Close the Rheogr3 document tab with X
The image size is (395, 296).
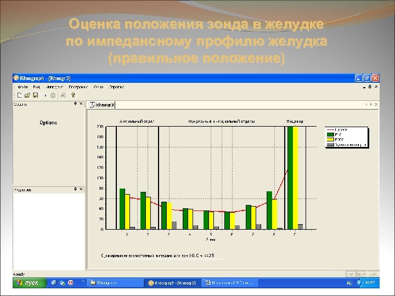[376, 104]
